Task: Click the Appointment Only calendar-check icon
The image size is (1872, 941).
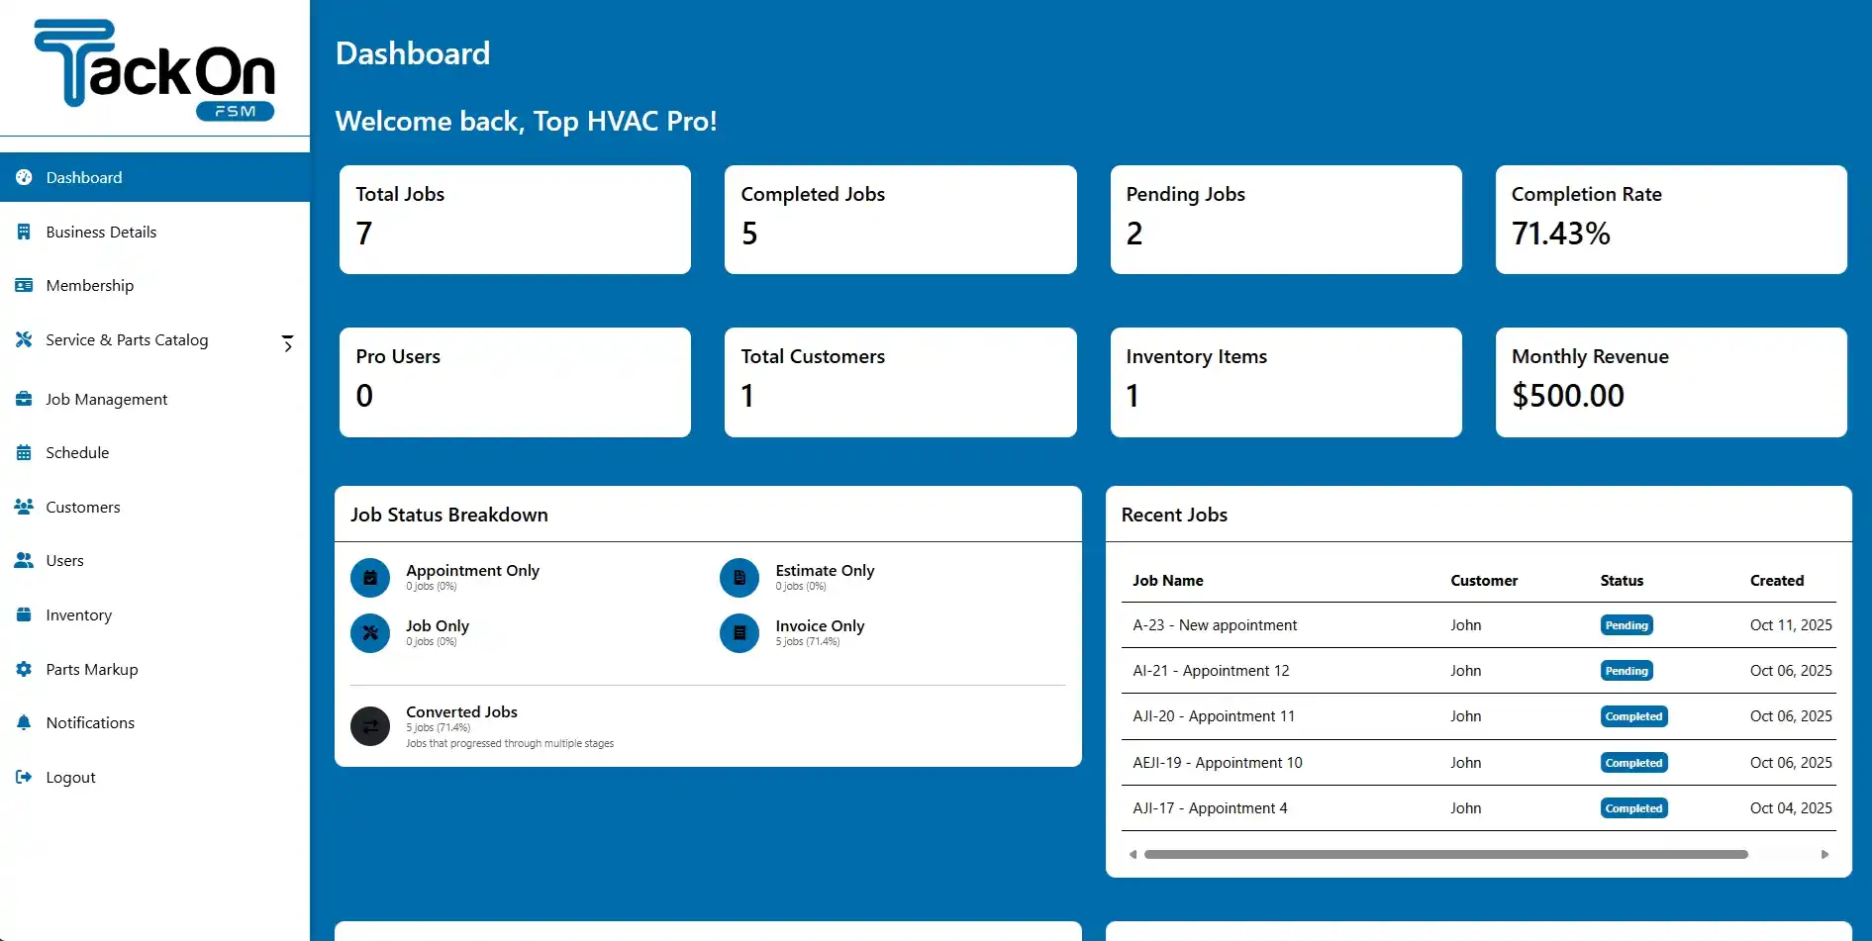Action: coord(369,577)
